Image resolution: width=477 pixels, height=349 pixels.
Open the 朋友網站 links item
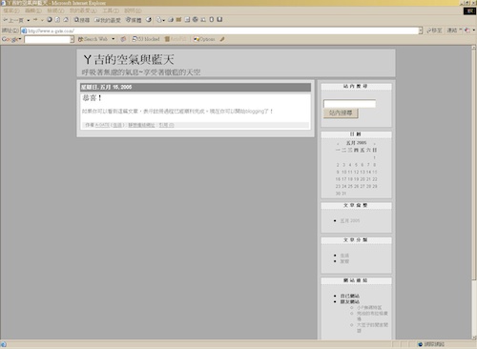pyautogui.click(x=350, y=301)
